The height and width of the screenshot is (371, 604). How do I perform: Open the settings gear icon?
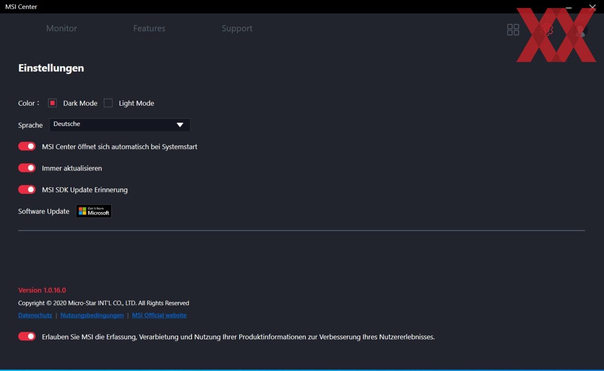click(547, 30)
